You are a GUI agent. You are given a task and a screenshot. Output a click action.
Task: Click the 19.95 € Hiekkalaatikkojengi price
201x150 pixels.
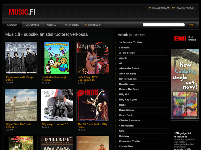coord(45,83)
